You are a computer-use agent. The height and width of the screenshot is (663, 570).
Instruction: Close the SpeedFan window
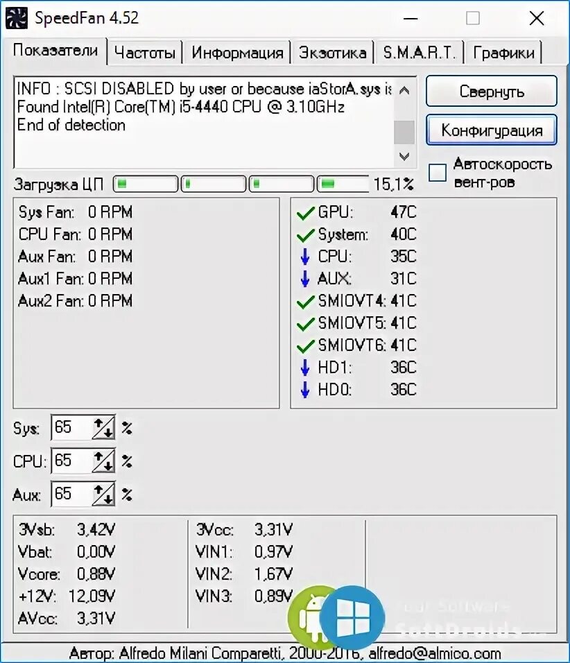(537, 18)
